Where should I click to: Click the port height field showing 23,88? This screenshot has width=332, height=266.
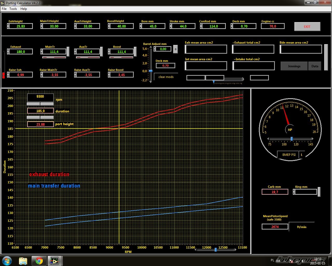pos(40,124)
